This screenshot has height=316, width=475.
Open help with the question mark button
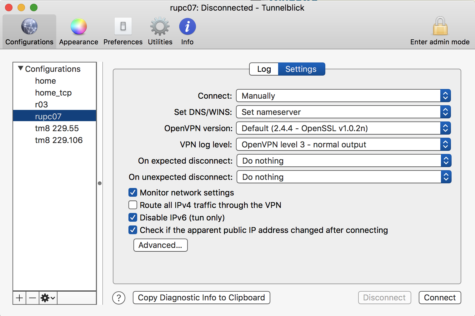coord(119,298)
